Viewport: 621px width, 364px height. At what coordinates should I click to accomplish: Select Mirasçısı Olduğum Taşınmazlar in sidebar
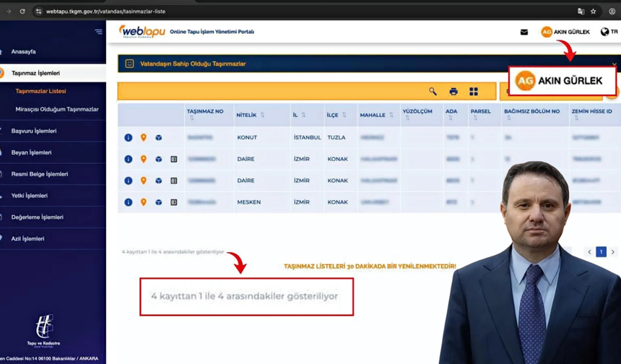tap(57, 110)
